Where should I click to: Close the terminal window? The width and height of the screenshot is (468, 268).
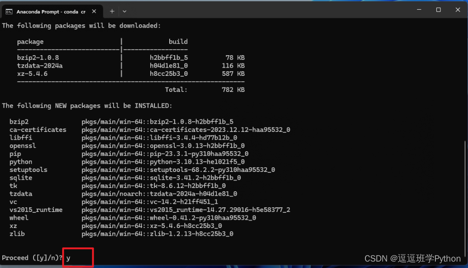(x=457, y=10)
